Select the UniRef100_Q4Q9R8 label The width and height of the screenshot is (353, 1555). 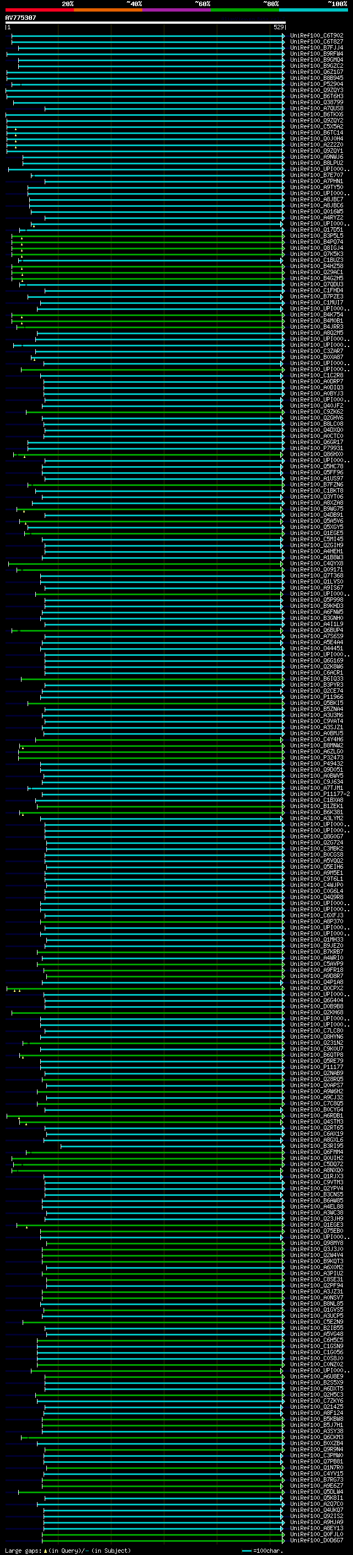tap(316, 897)
